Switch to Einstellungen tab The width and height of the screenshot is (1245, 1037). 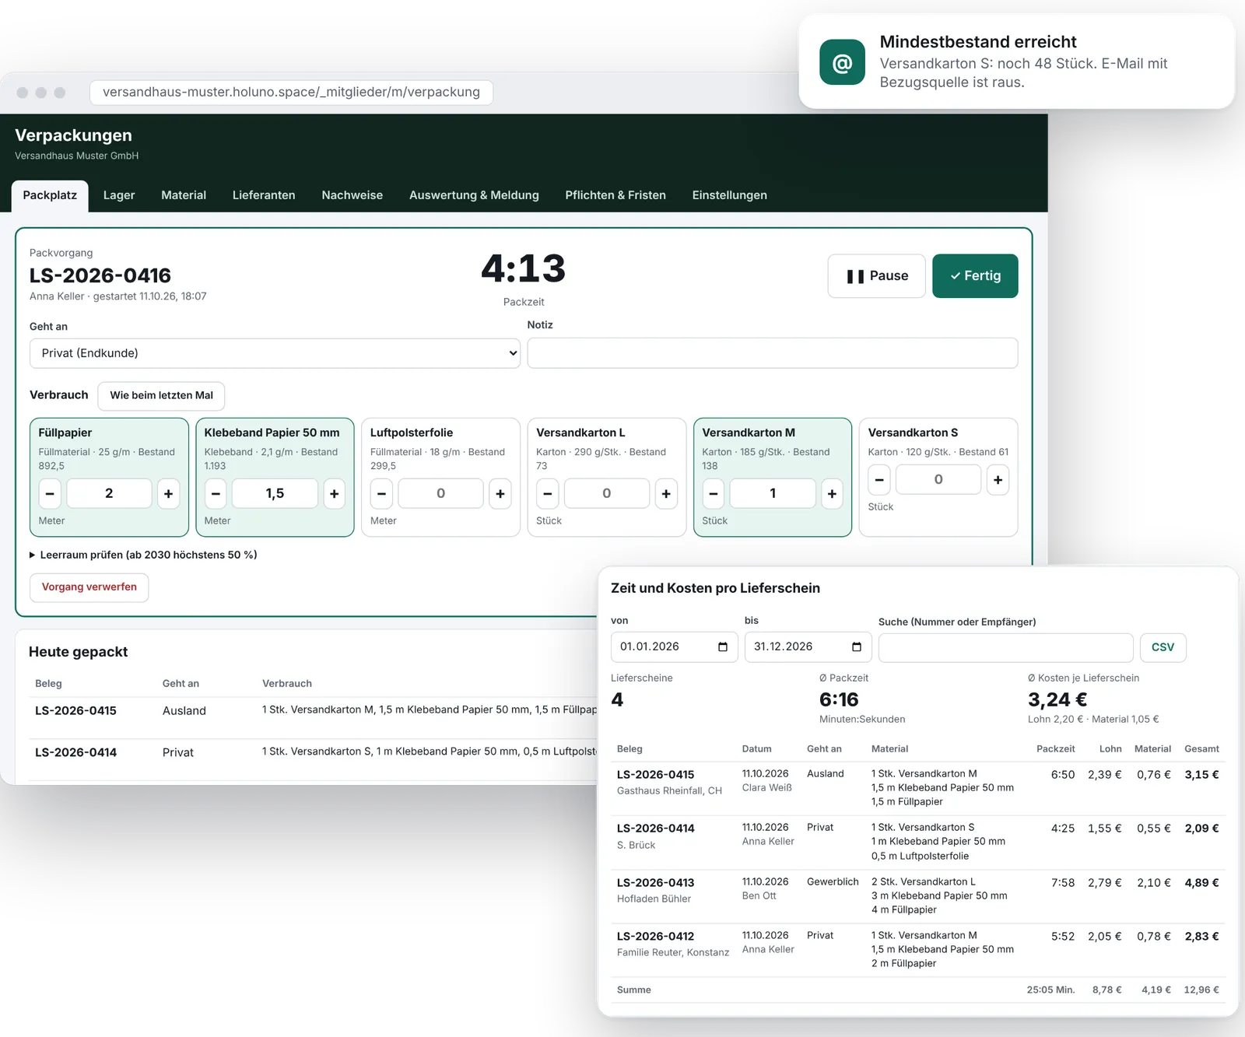pos(730,195)
